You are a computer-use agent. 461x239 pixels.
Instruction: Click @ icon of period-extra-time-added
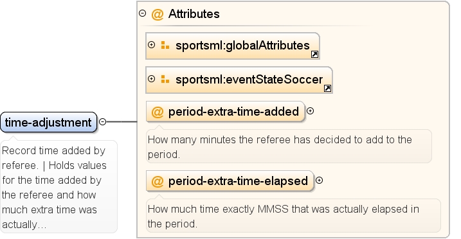point(158,112)
